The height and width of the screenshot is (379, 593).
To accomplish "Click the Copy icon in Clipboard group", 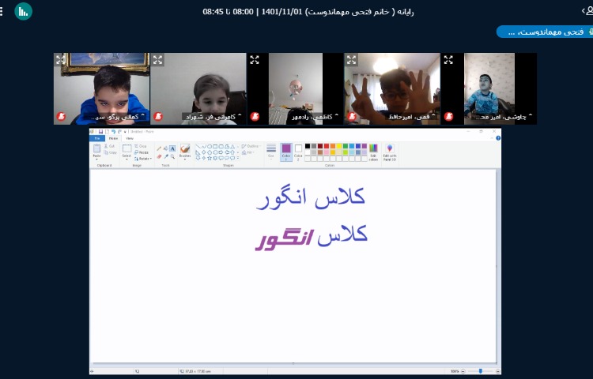I will point(106,152).
